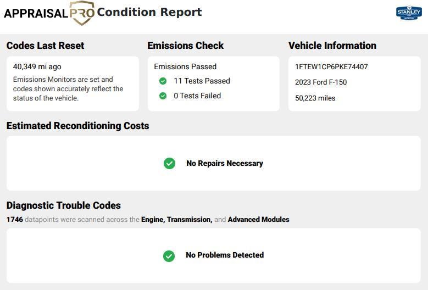The width and height of the screenshot is (428, 290).
Task: Click the No Problems Detected green checkmark
Action: pos(169,255)
